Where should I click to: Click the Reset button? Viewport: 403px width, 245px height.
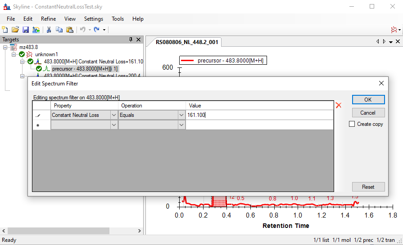click(368, 187)
